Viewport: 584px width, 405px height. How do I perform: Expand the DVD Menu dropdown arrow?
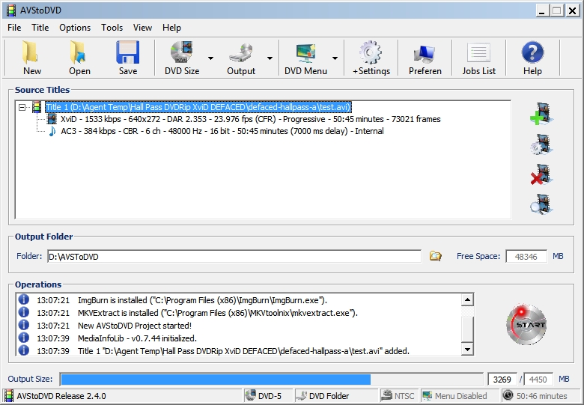tap(335, 58)
